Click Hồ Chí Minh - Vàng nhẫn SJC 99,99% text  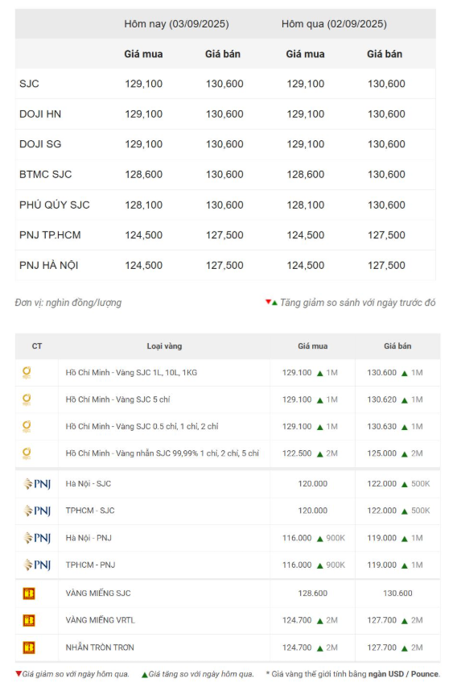(163, 453)
